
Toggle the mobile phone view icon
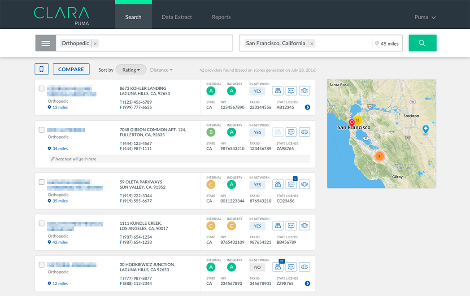point(41,69)
